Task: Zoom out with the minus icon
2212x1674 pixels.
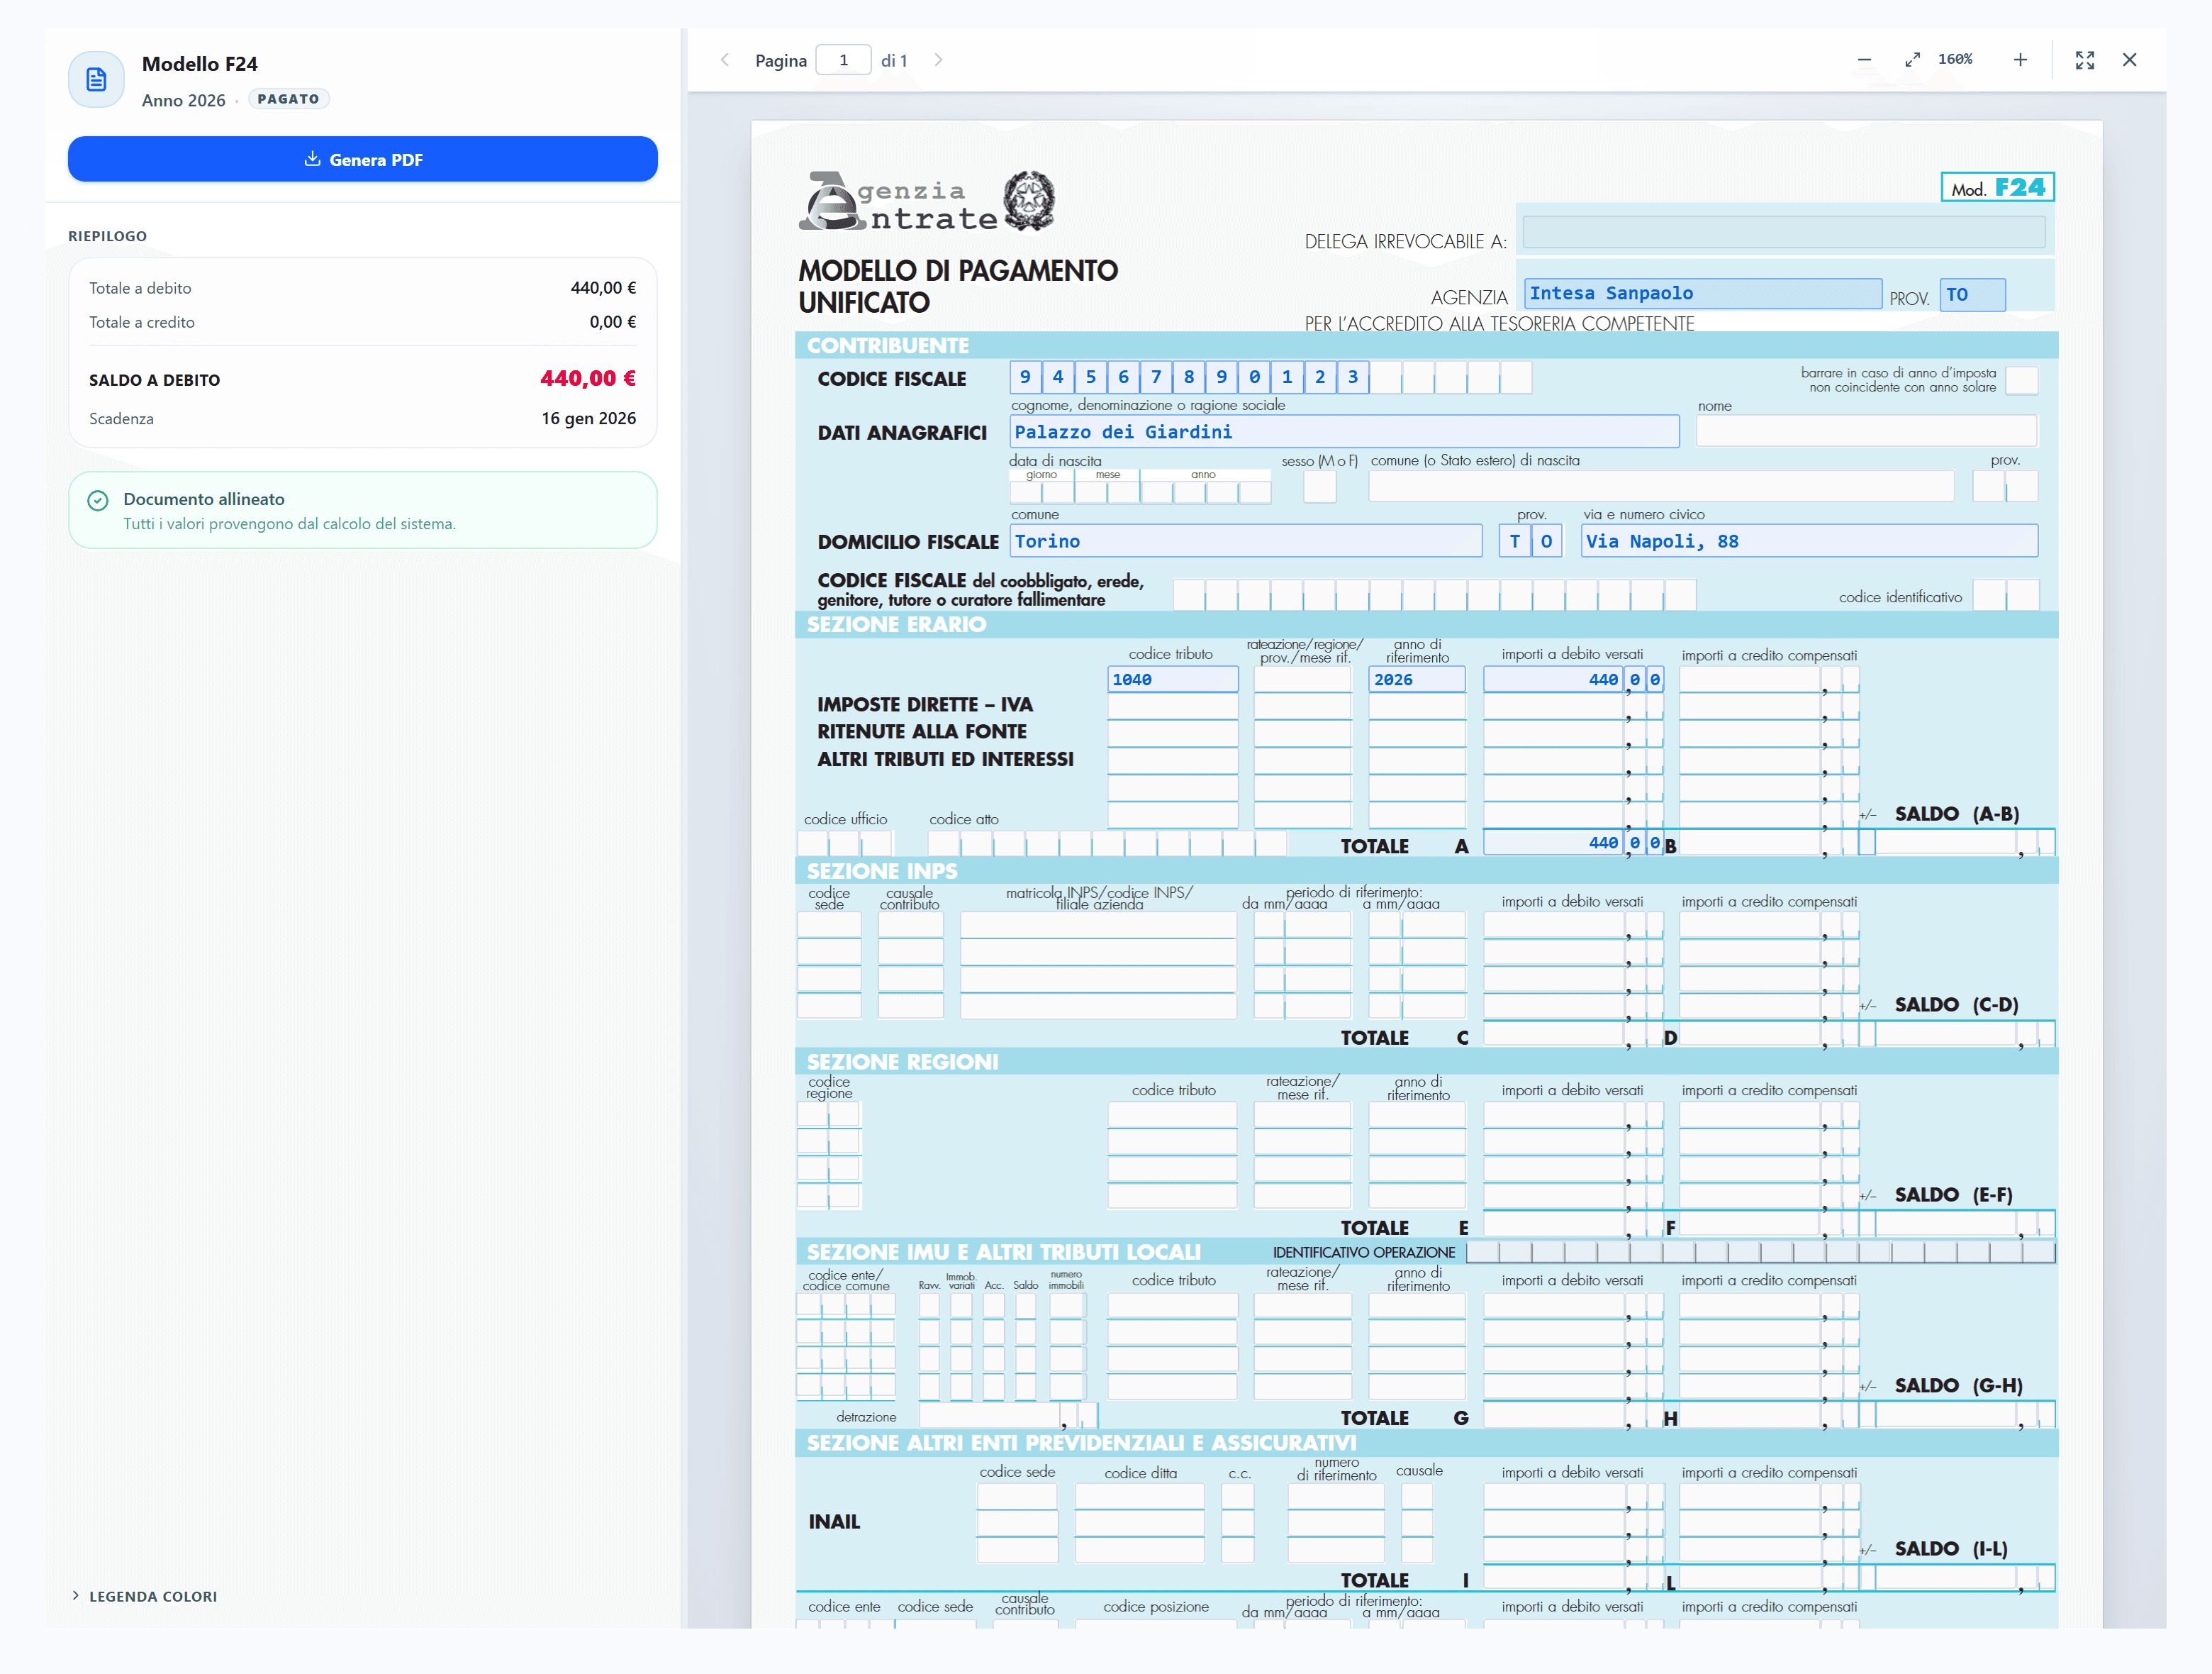Action: (x=1864, y=60)
